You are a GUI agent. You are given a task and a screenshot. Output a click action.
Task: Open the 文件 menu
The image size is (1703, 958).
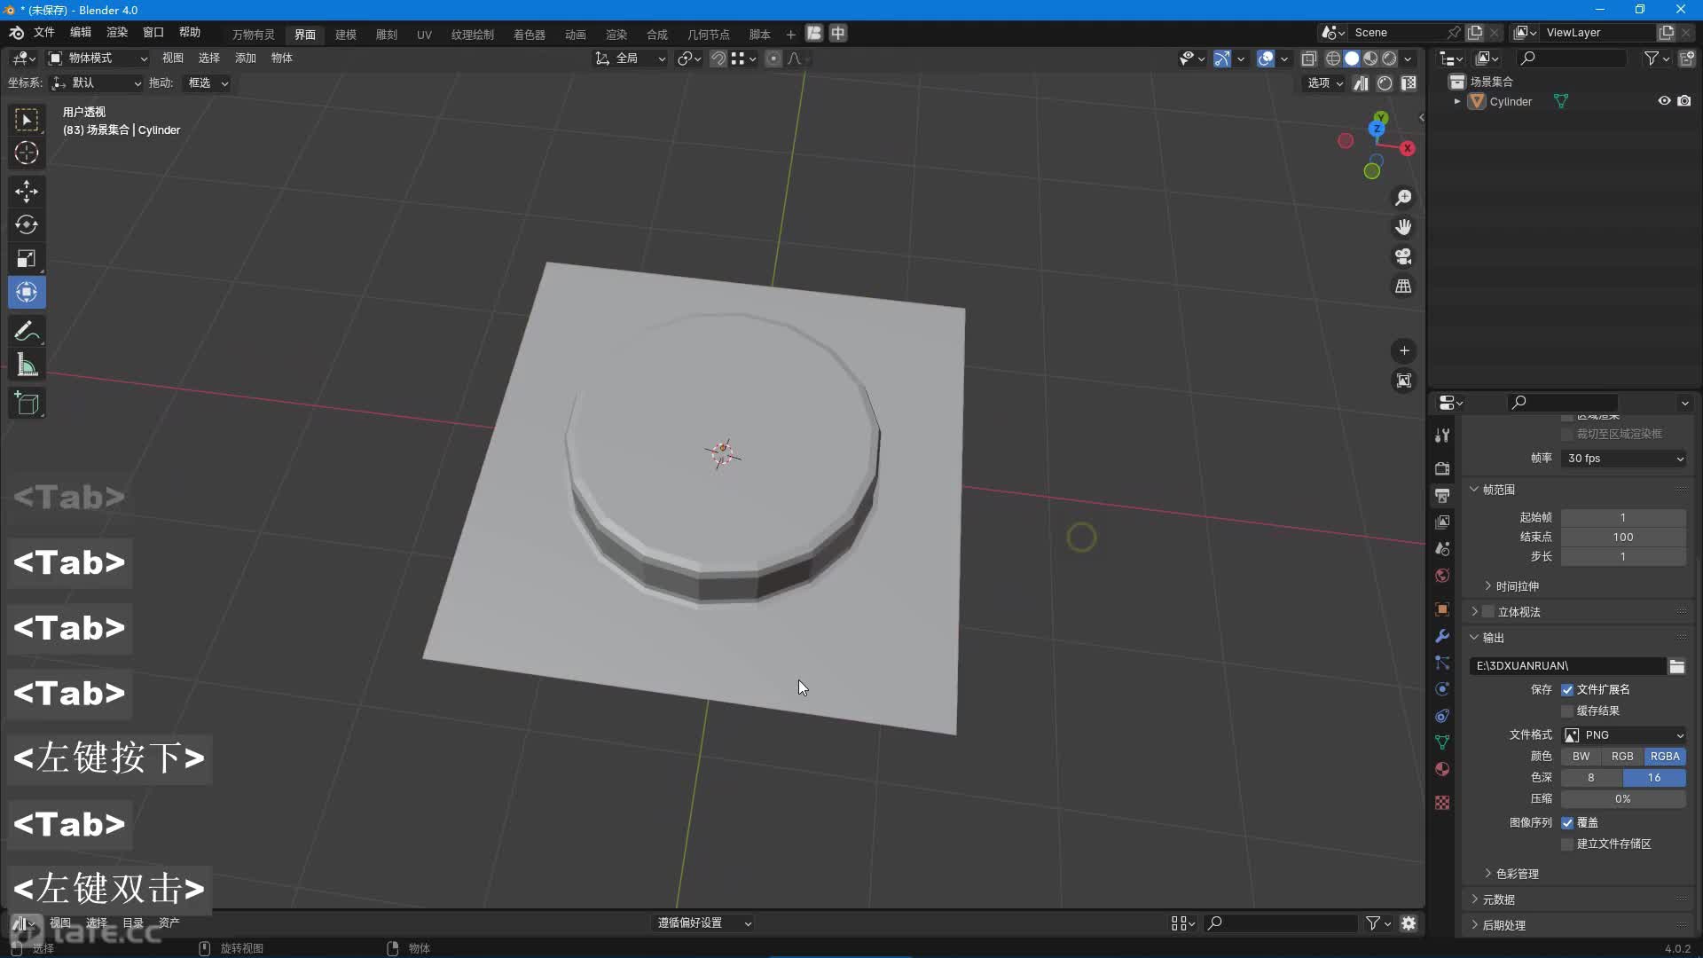(x=44, y=33)
